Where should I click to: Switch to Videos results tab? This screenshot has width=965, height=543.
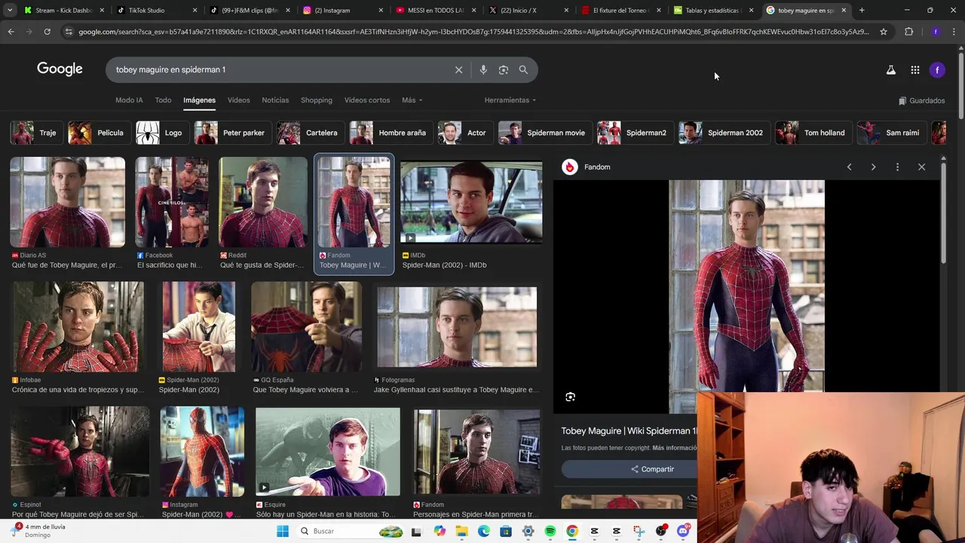click(238, 100)
